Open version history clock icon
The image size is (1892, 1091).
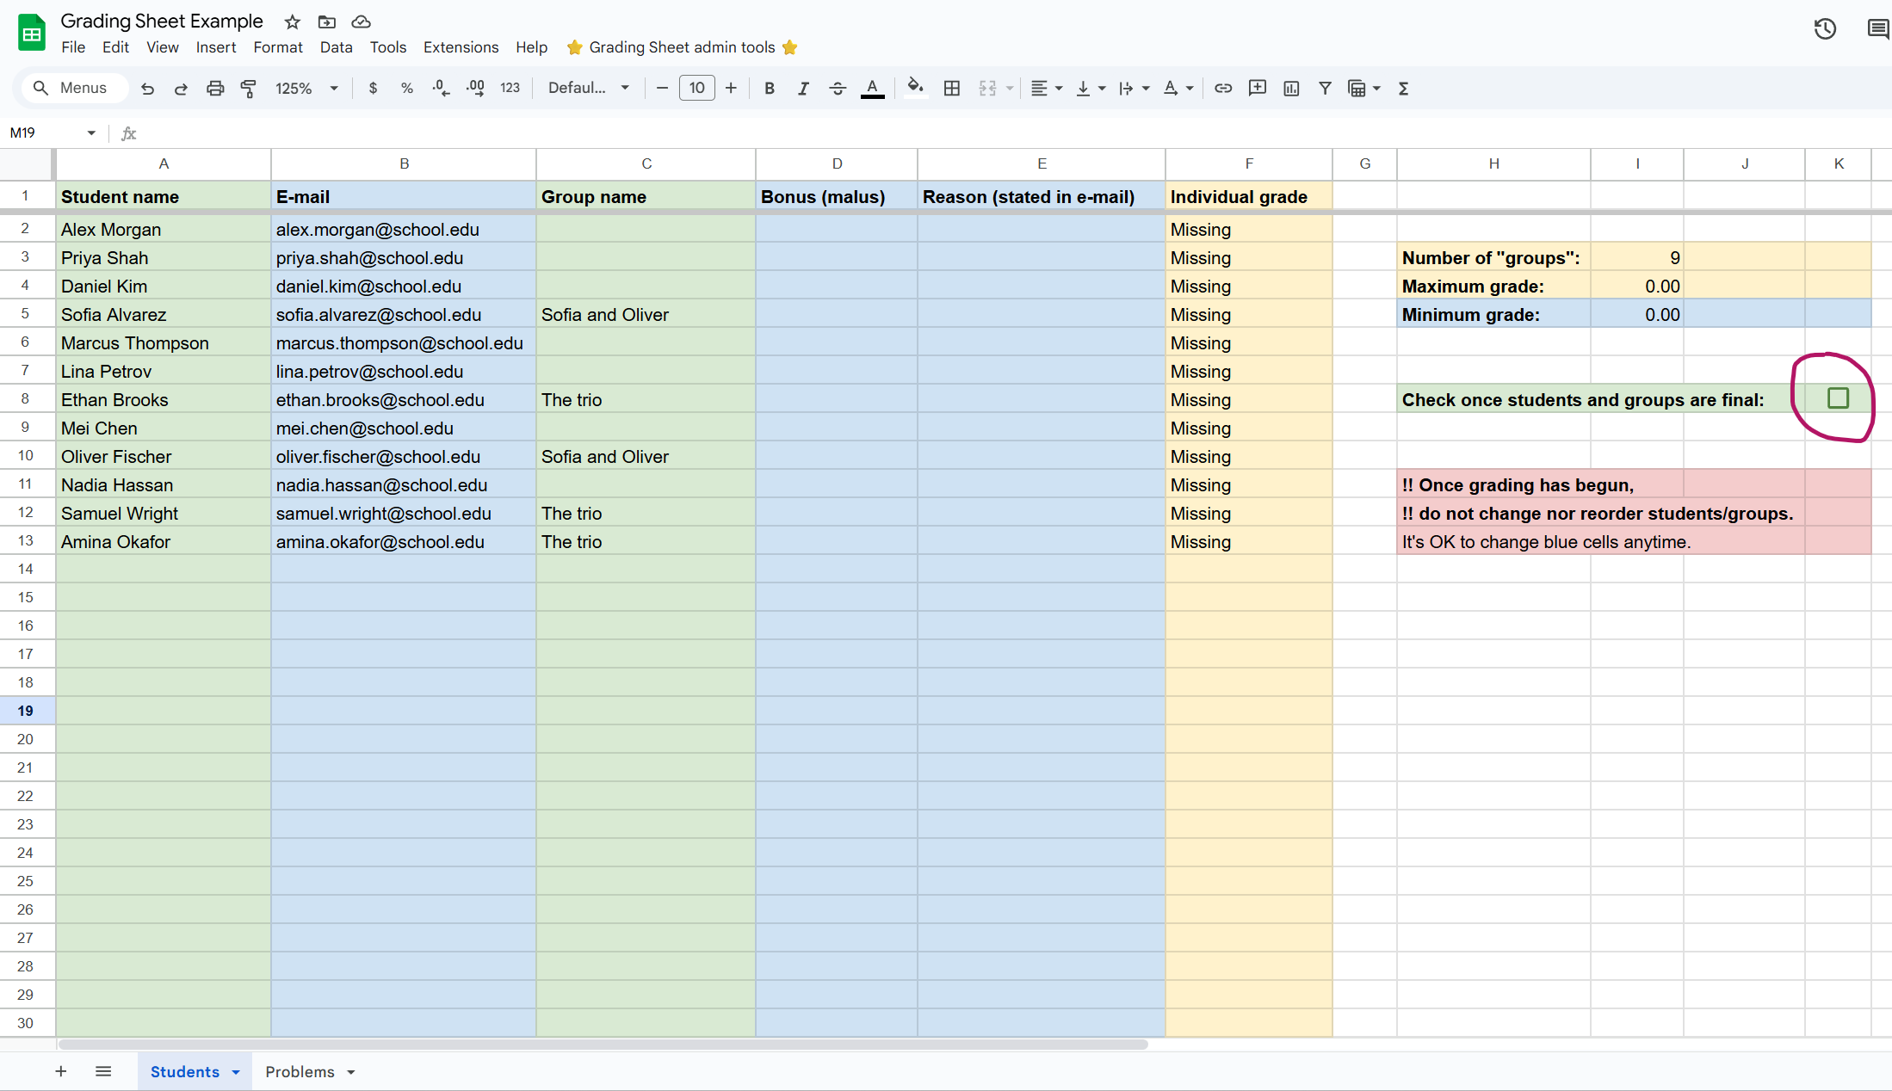(x=1825, y=29)
